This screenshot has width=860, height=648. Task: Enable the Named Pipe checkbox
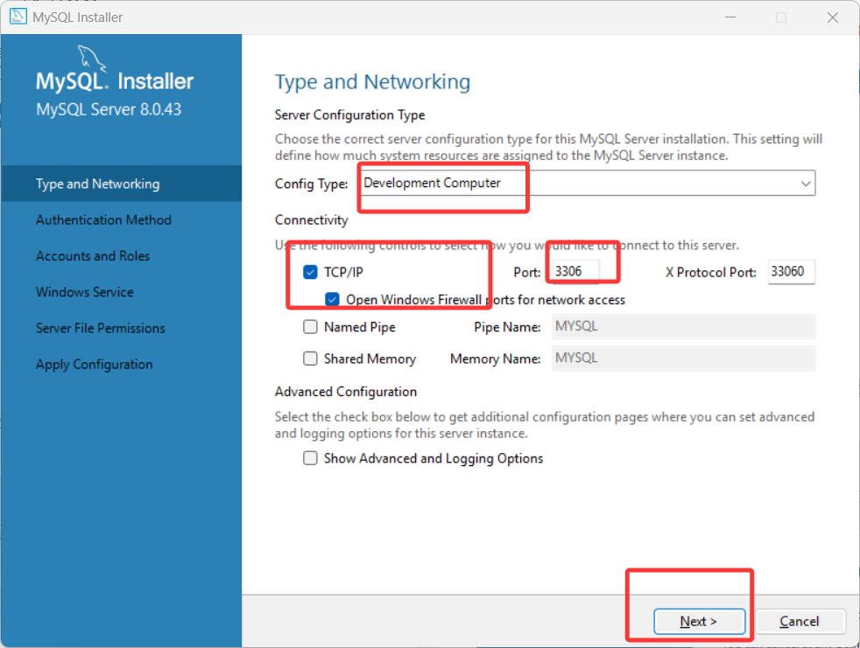310,326
